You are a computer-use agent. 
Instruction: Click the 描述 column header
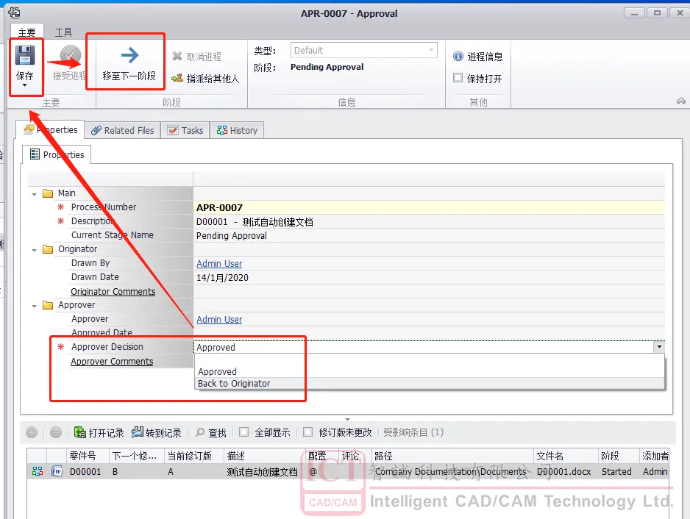[x=265, y=456]
